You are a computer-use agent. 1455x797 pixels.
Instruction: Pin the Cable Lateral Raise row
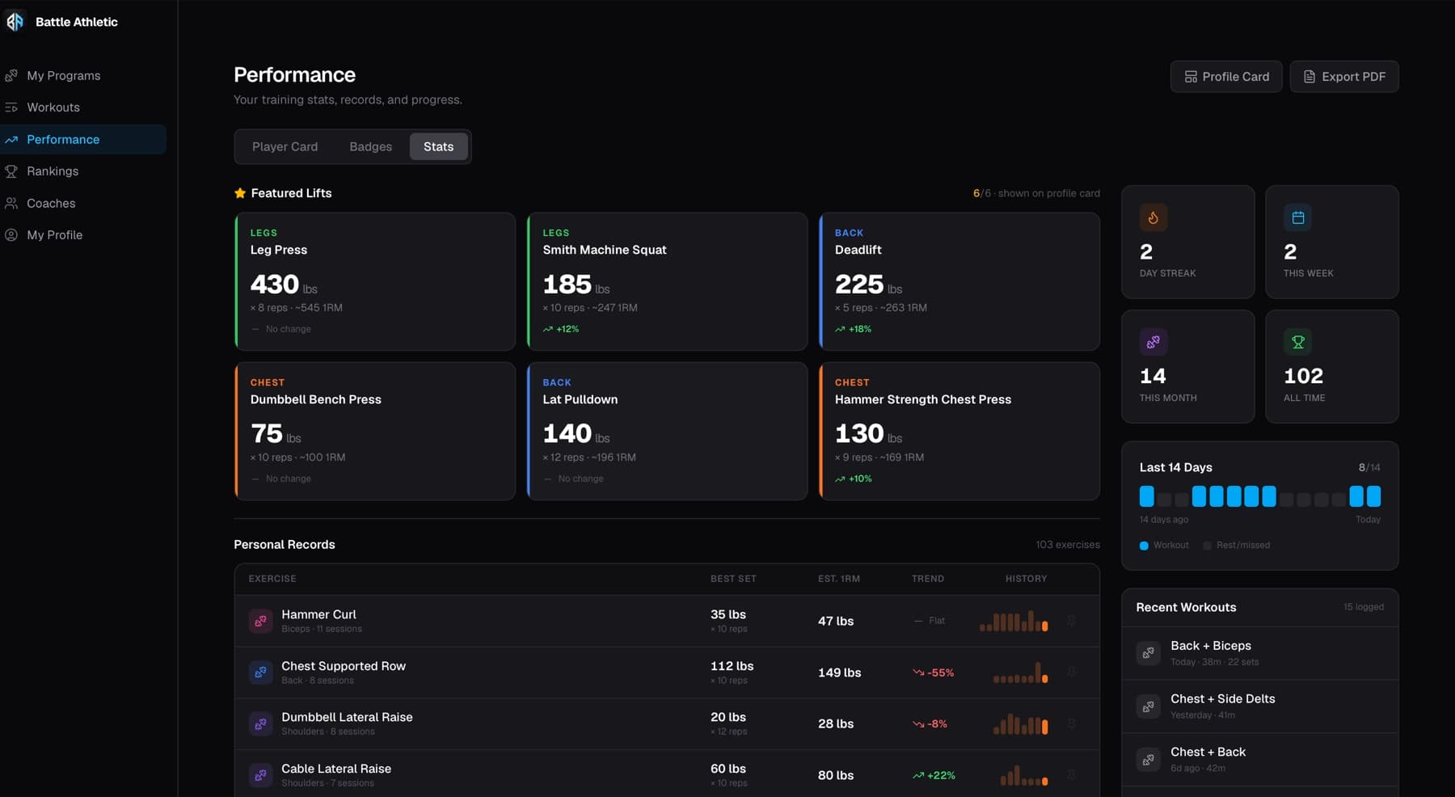[1072, 774]
